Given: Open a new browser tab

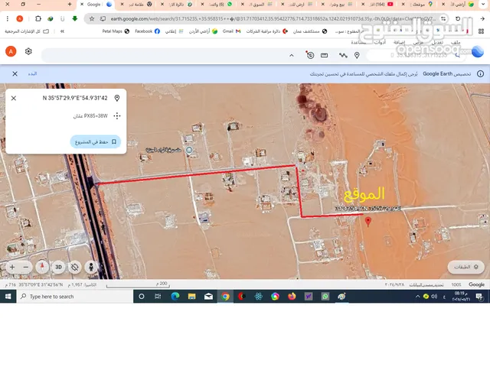Looking at the screenshot, I should (70, 5).
